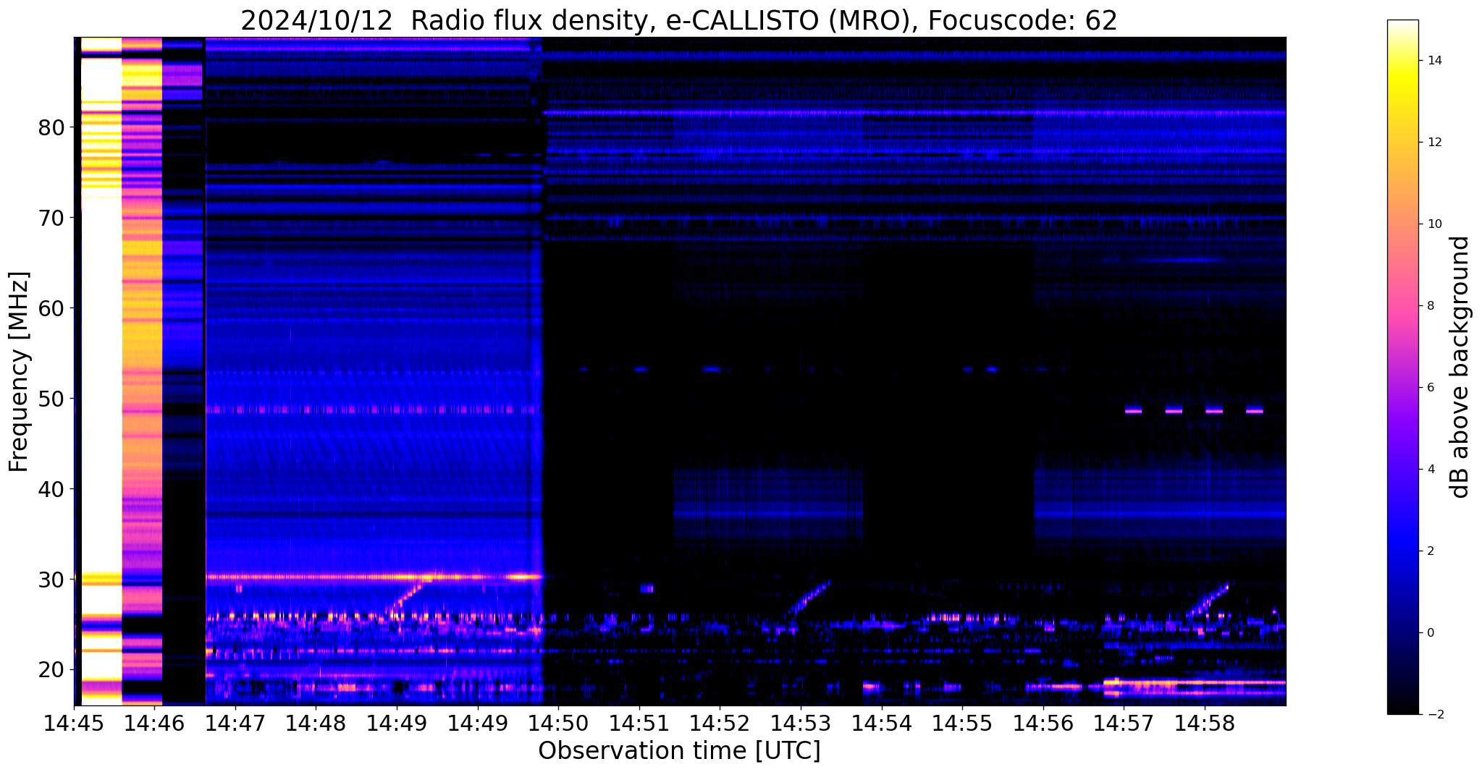Click the "dB above background" colorbar label
This screenshot has height=772, width=1482.
pyautogui.click(x=1460, y=367)
